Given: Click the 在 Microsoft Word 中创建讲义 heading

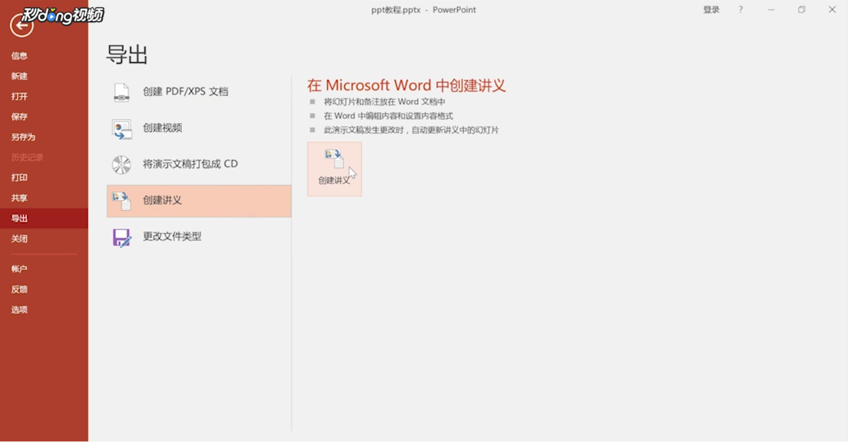Looking at the screenshot, I should 406,86.
